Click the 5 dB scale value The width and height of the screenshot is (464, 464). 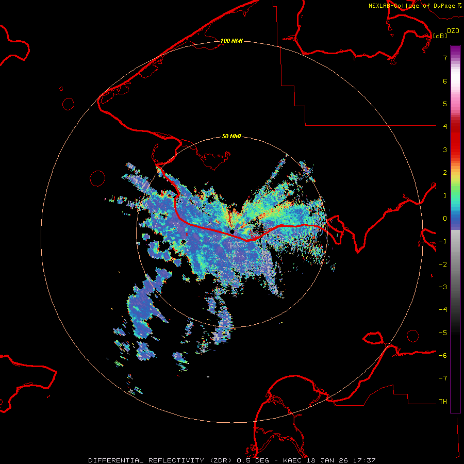(445, 104)
